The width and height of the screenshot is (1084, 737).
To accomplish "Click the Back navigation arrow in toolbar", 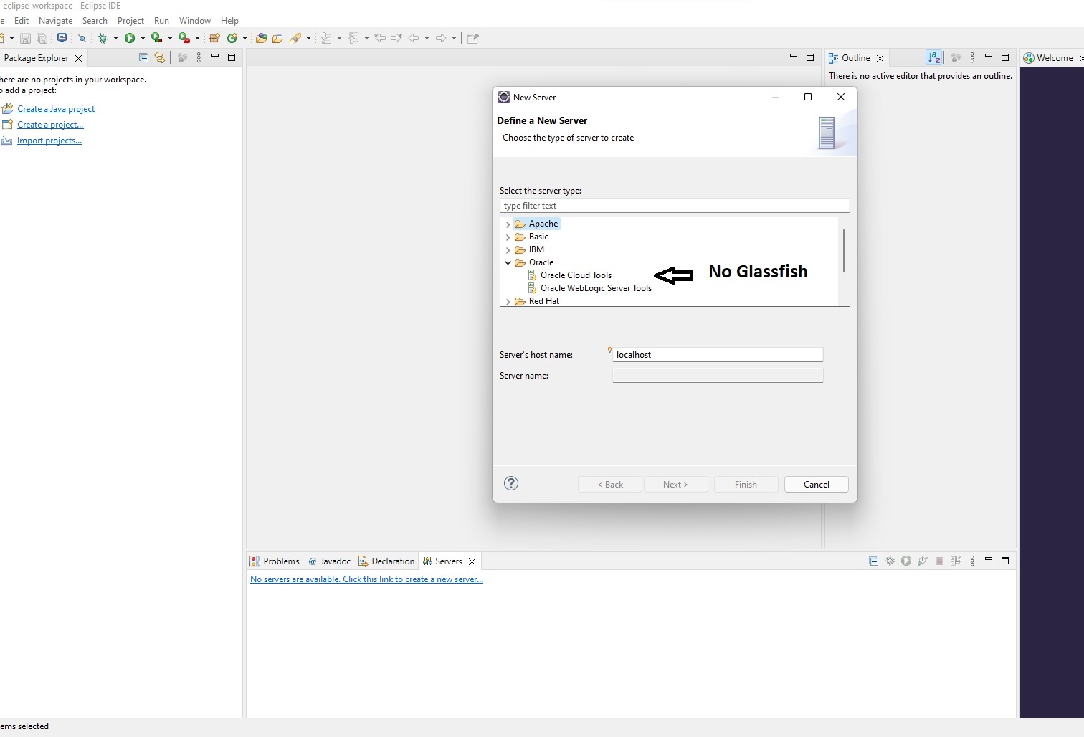I will click(x=414, y=38).
